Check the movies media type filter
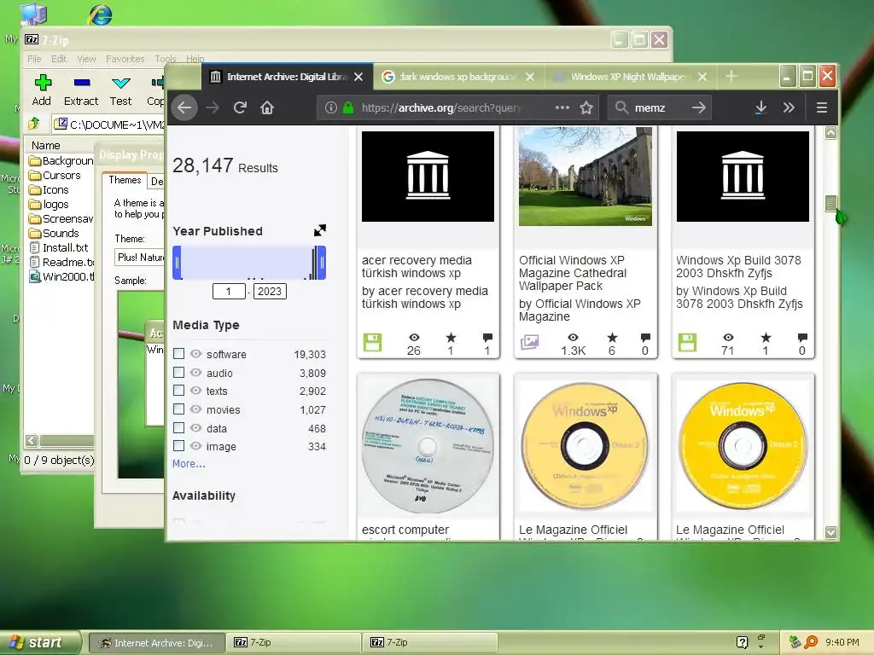Viewport: 874px width, 655px height. [179, 409]
